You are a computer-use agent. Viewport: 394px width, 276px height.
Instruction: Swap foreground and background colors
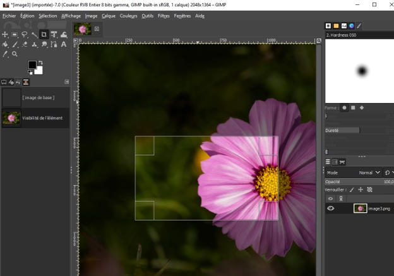click(40, 62)
